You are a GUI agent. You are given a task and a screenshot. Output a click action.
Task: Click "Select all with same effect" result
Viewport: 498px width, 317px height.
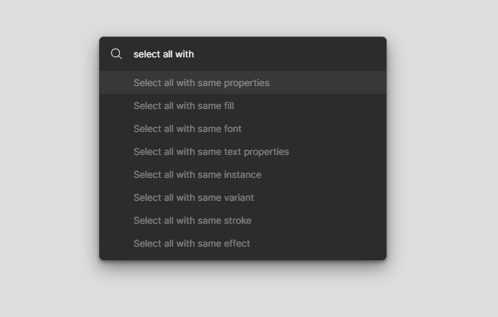(243, 243)
